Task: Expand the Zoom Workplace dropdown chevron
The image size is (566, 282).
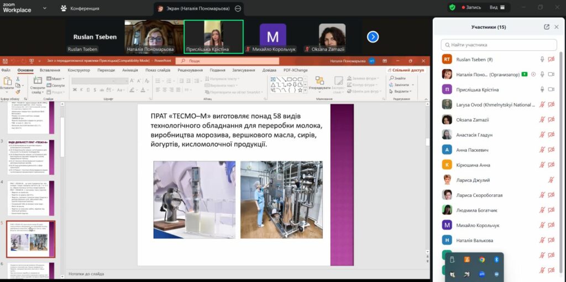Action: coord(45,8)
